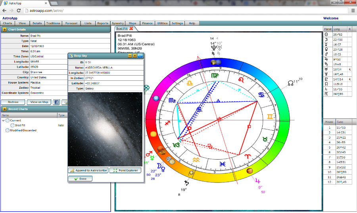Click the Jupiter planet on the wheel
Screen dimensions: 357x213
click(x=250, y=171)
